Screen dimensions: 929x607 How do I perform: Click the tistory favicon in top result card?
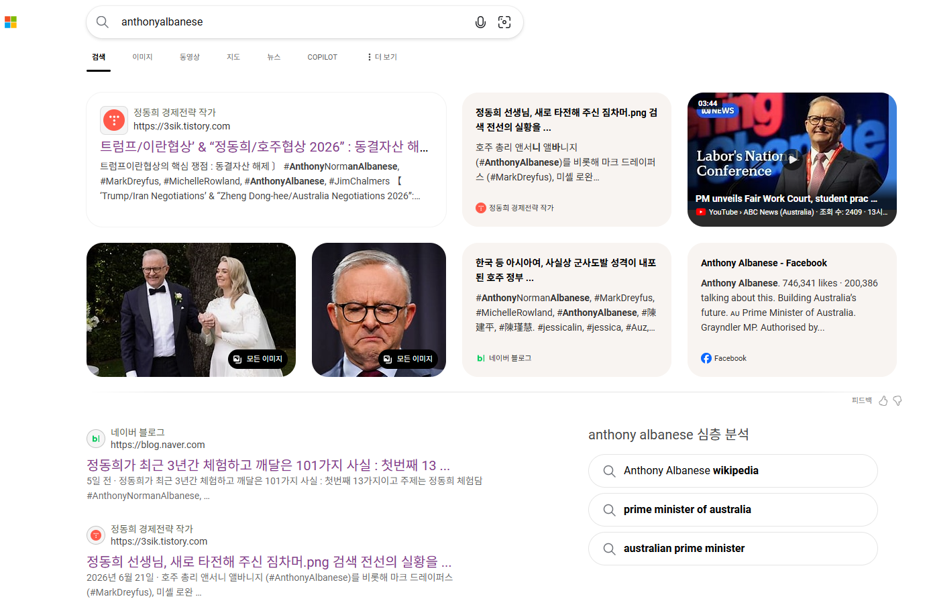[114, 120]
